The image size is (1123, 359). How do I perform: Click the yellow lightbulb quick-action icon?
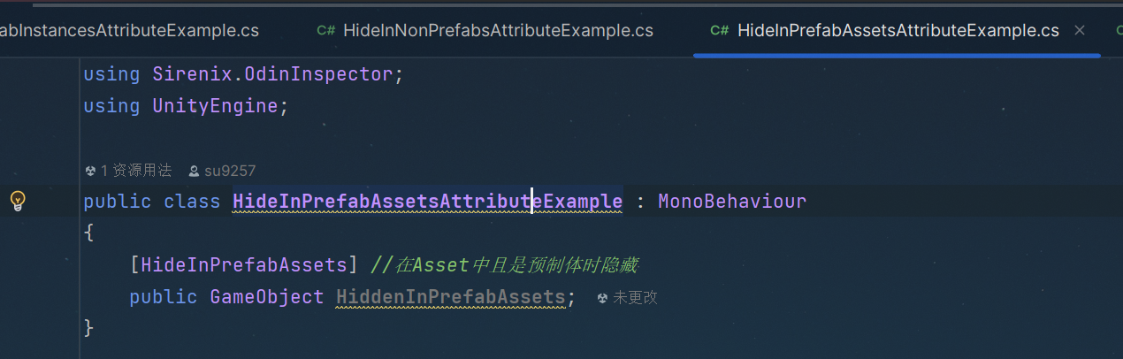[x=18, y=202]
